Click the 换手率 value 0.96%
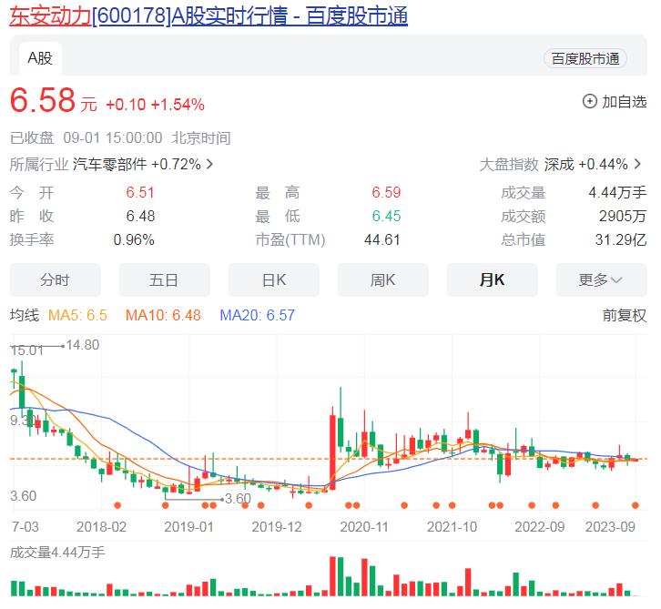Viewport: 661px width, 609px height. tap(134, 239)
